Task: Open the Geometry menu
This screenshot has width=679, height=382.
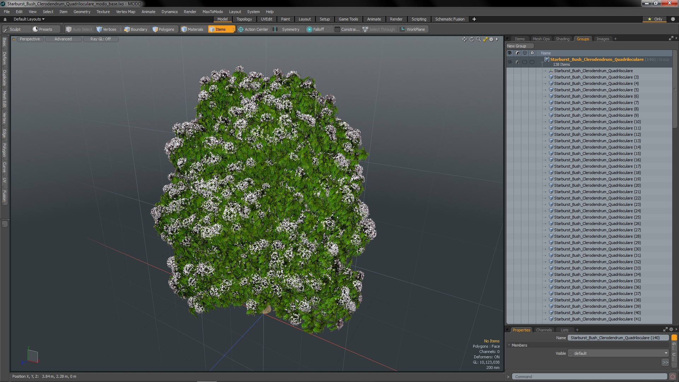Action: point(82,12)
